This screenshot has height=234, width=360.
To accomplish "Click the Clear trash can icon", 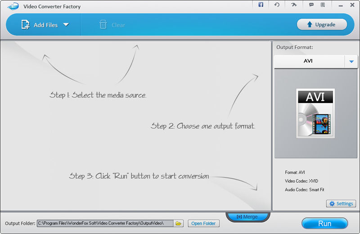I will [x=103, y=25].
